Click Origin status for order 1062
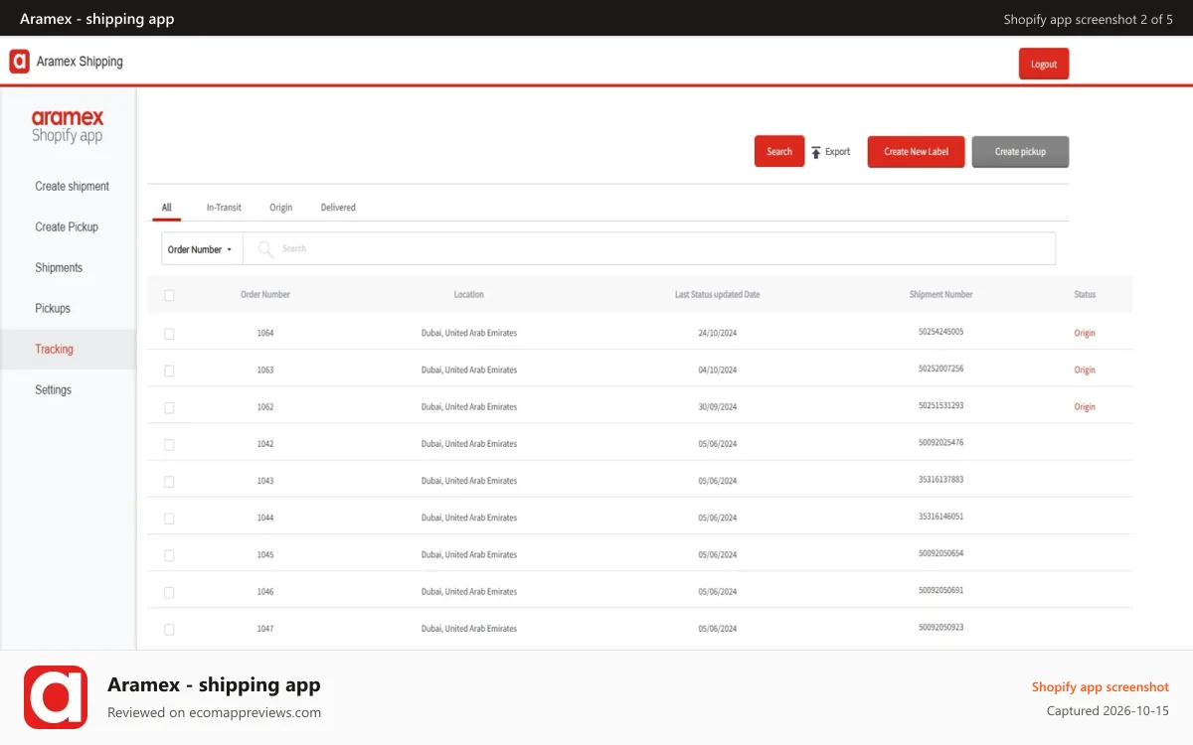The width and height of the screenshot is (1193, 745). tap(1085, 407)
